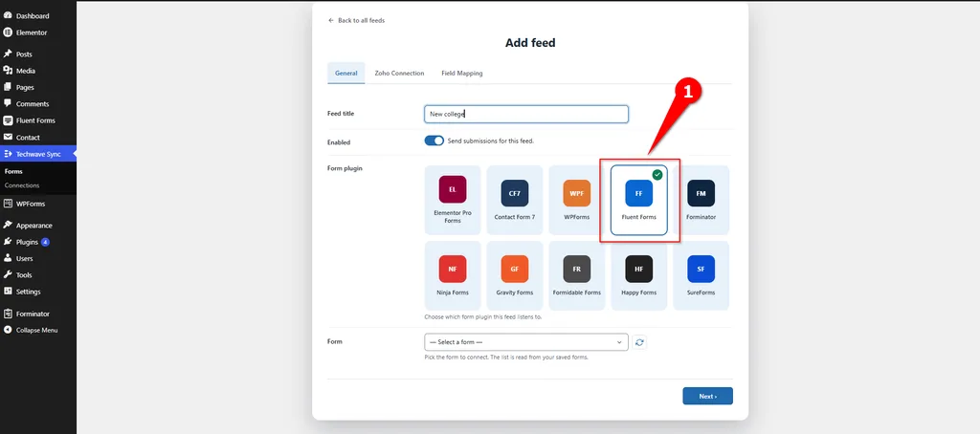Open the Forms submenu under Techwave Sync
This screenshot has height=434, width=980.
coord(13,171)
